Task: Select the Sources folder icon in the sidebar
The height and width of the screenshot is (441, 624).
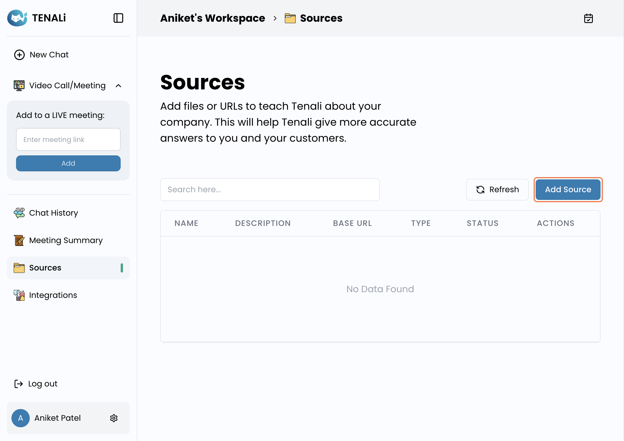Action: 19,268
